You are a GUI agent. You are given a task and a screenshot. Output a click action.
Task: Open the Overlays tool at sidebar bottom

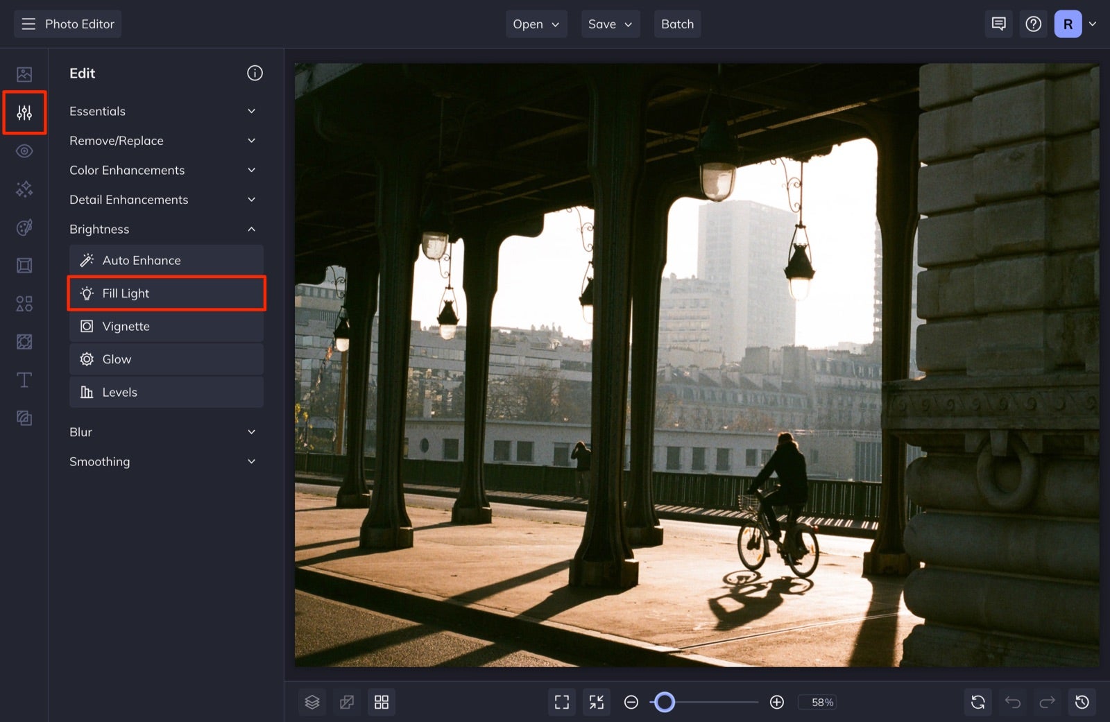tap(24, 418)
